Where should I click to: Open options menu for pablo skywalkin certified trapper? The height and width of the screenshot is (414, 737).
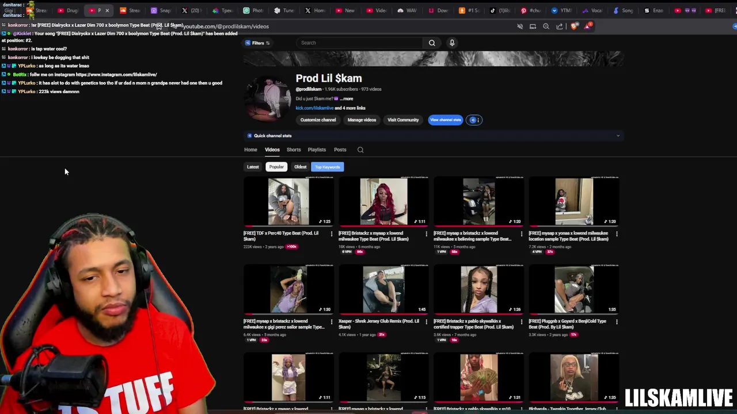click(x=521, y=322)
